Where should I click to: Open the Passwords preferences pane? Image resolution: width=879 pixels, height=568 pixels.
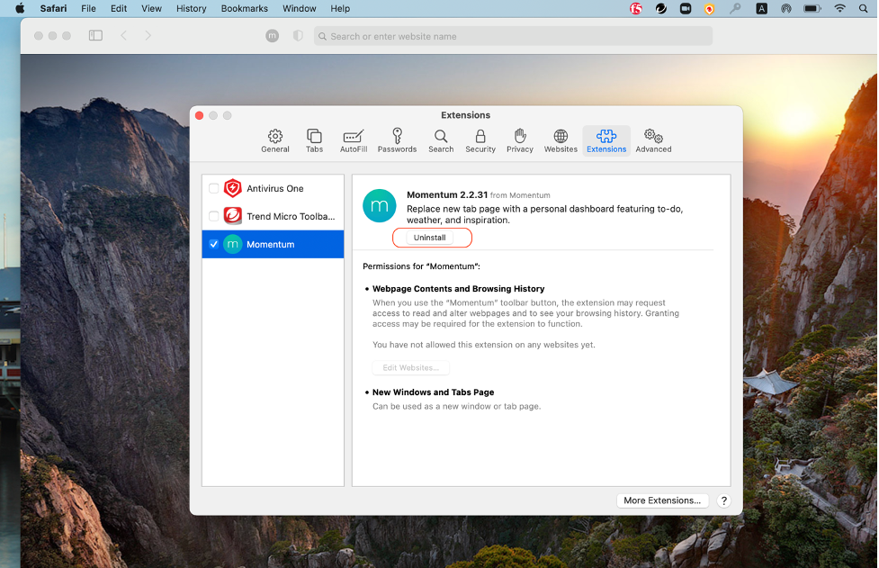click(397, 140)
